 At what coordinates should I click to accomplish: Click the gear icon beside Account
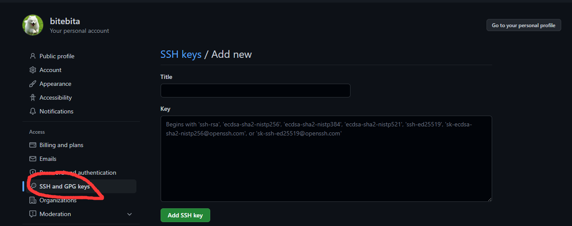coord(32,70)
